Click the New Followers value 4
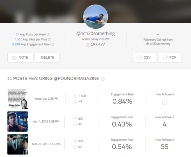191x157 pixels. click(x=165, y=124)
